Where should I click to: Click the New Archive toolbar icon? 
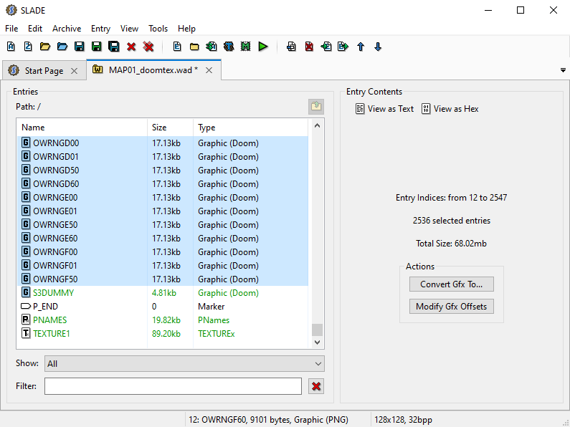(x=11, y=47)
